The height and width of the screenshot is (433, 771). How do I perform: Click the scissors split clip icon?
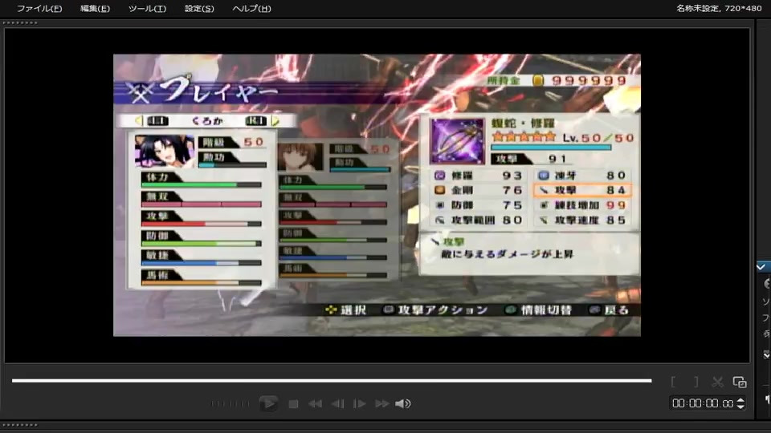click(717, 382)
